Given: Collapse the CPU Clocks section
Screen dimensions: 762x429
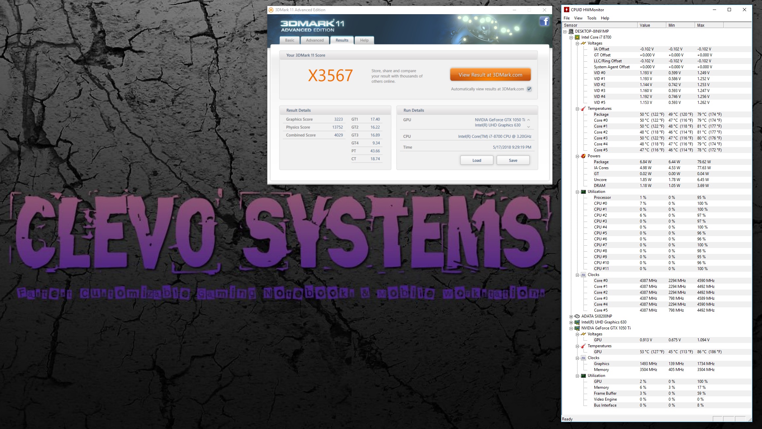Looking at the screenshot, I should (578, 275).
